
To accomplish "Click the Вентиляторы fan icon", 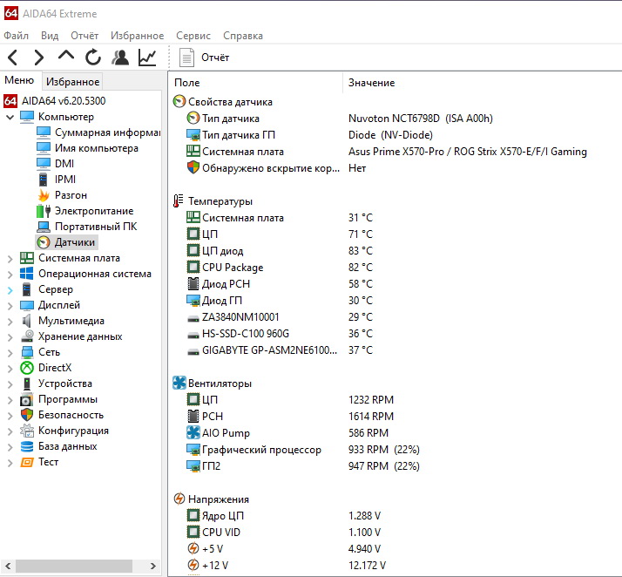I will click(179, 383).
